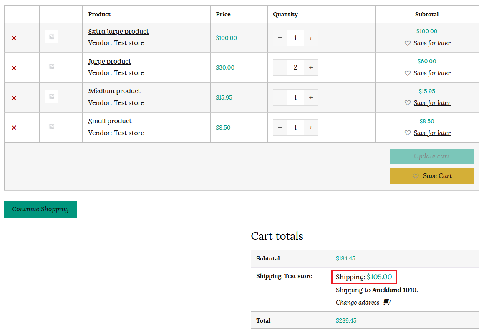Viewport: 484px width, 330px height.
Task: Remove Extra large product from cart
Action: 14,38
